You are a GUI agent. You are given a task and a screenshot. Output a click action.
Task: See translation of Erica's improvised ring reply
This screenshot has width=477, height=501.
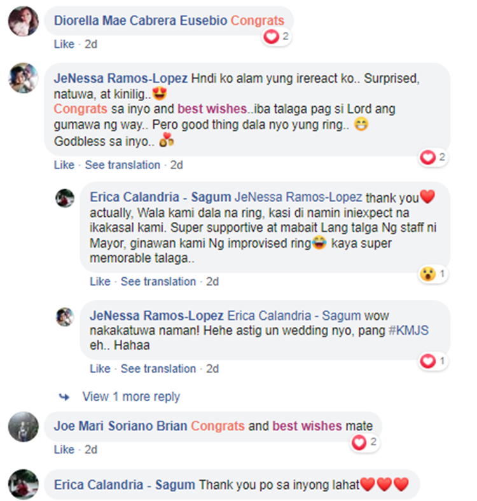point(158,282)
